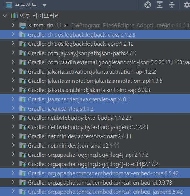
Task: Expand the temurin-11 JDK node
Action: click(13, 25)
